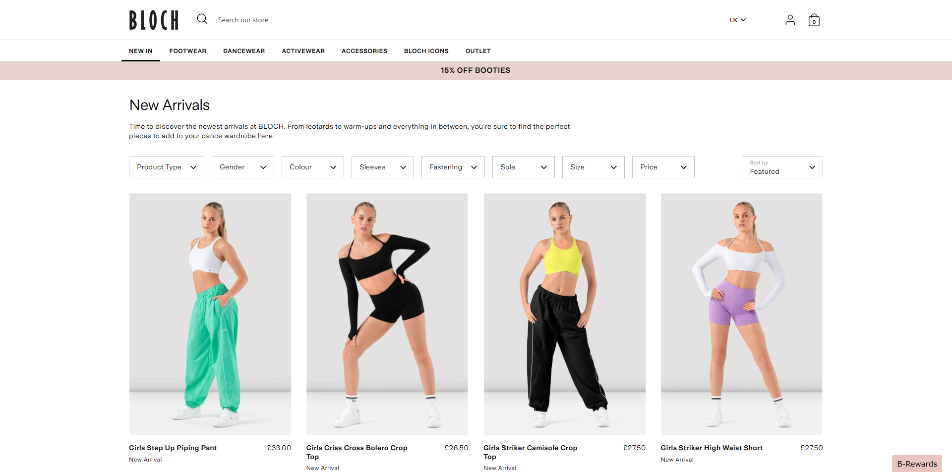Image resolution: width=952 pixels, height=472 pixels.
Task: Open the UK region selector
Action: click(x=738, y=20)
